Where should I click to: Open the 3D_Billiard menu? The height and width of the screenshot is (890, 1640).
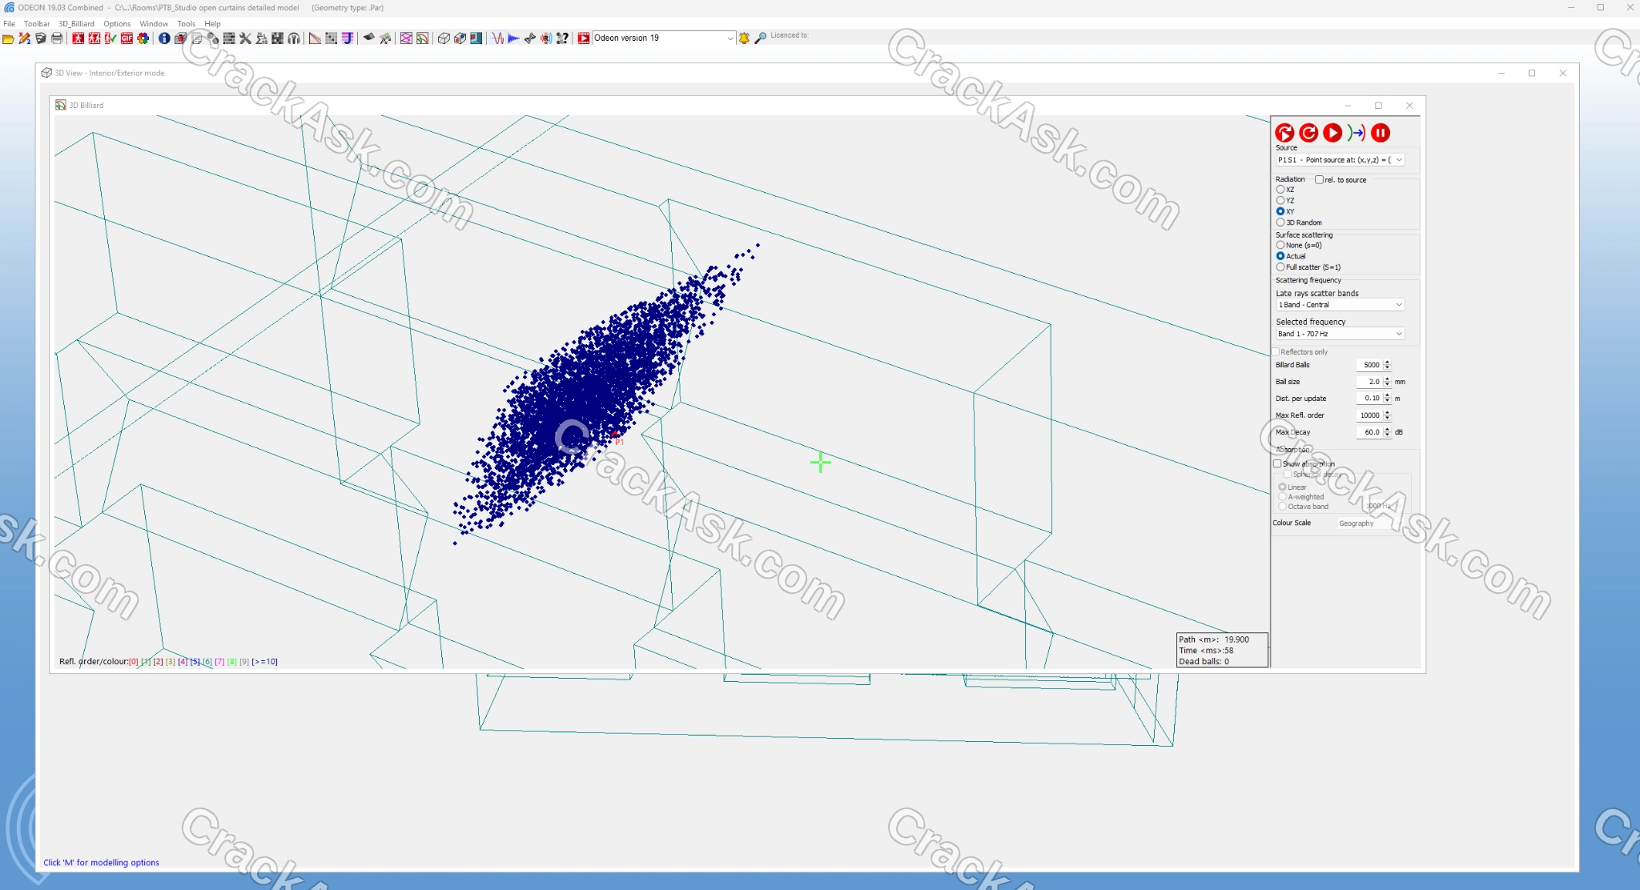click(x=76, y=24)
